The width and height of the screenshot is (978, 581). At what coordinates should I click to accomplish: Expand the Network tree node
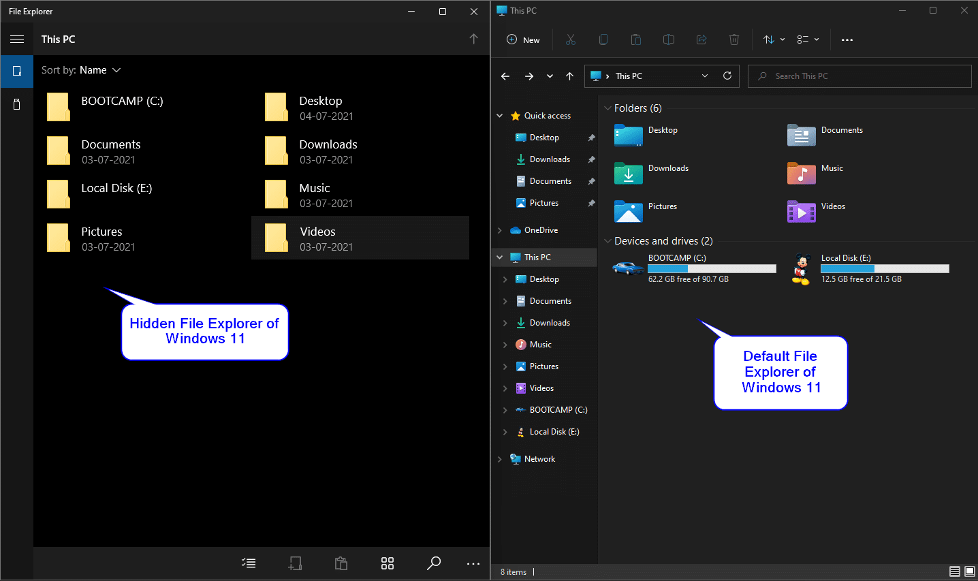pyautogui.click(x=500, y=459)
